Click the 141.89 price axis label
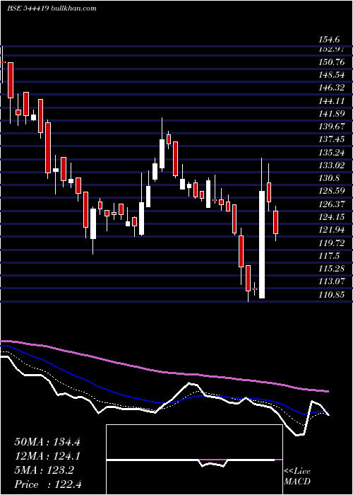The width and height of the screenshot is (353, 495). (332, 114)
